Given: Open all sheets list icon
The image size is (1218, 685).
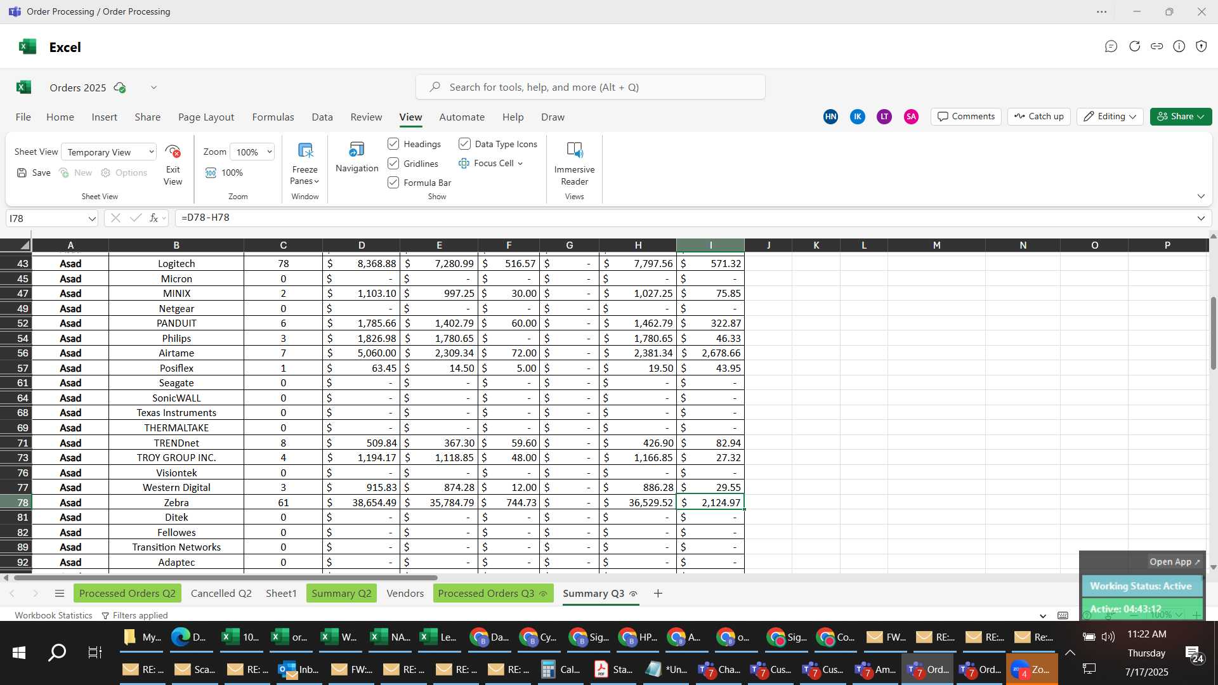Looking at the screenshot, I should (60, 593).
